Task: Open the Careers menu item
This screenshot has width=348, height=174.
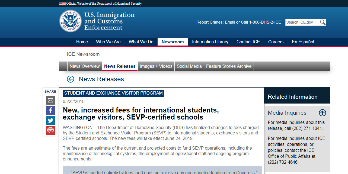Action: [276, 42]
